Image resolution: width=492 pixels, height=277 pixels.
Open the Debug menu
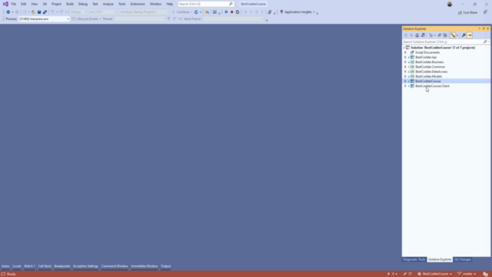83,4
